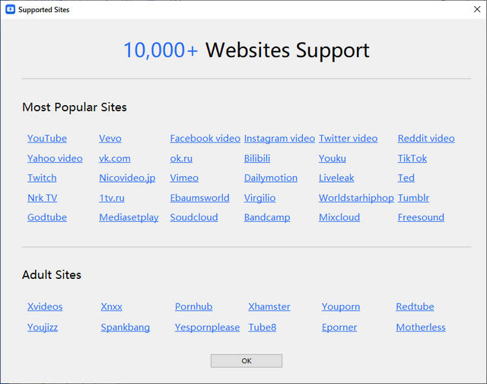Select the Dailymotion link
487x384 pixels.
click(271, 178)
